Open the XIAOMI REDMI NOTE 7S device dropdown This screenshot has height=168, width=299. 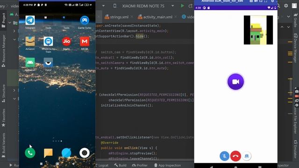click(143, 6)
